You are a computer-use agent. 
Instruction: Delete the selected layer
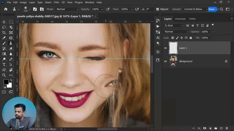(227, 128)
